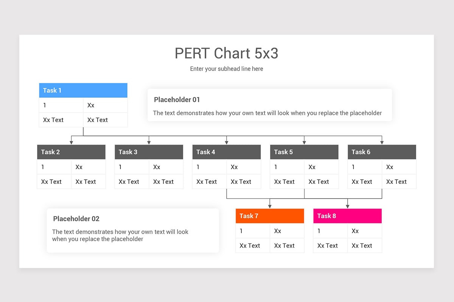Viewport: 454px width, 302px height.
Task: Select the Task 4 header box
Action: pyautogui.click(x=227, y=152)
